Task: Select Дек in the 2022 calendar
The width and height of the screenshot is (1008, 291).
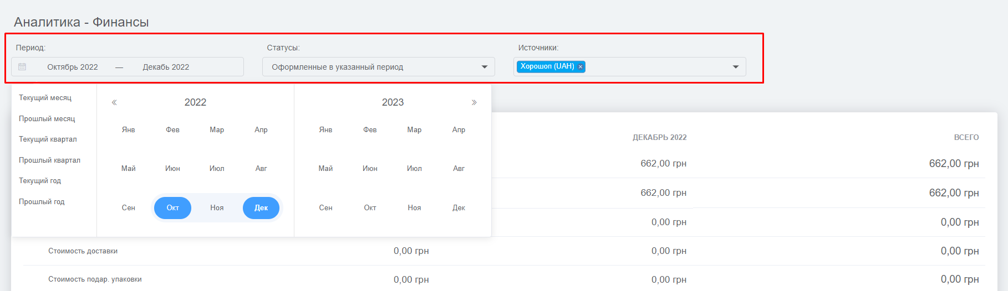Action: point(261,208)
